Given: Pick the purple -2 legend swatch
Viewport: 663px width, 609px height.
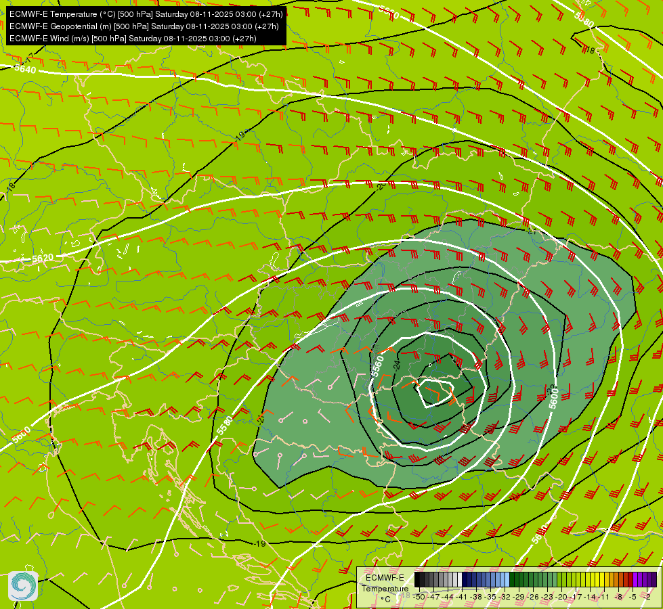Looking at the screenshot, I should click(x=650, y=579).
